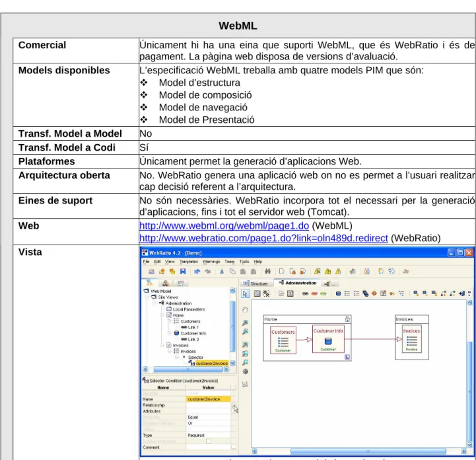The height and width of the screenshot is (460, 476).
Task: Select the arrow pointer tool in diagram toolbar
Action: 245,293
